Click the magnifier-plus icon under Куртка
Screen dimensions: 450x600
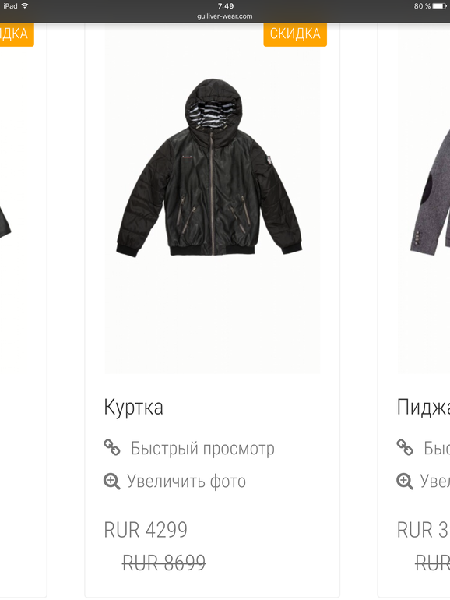point(112,482)
